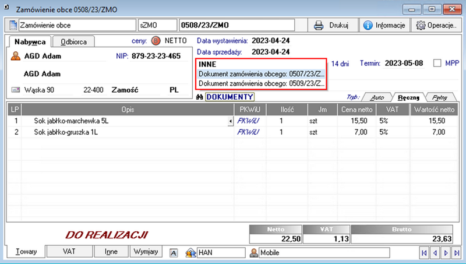Go to the last record arrow
Viewport: 466px width, 264px height.
click(457, 253)
